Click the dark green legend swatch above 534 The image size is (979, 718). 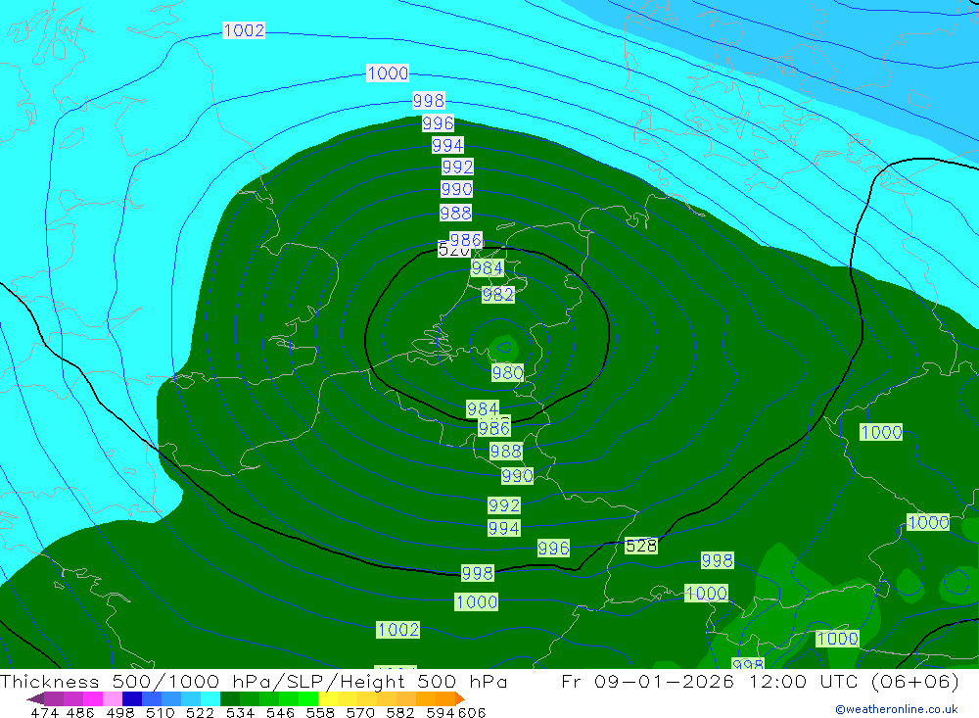(x=230, y=698)
